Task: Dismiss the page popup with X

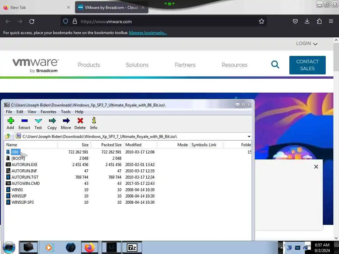Action: click(316, 167)
